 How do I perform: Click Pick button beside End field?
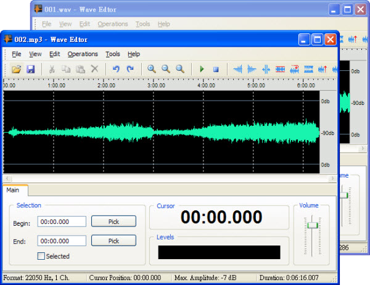(x=113, y=241)
